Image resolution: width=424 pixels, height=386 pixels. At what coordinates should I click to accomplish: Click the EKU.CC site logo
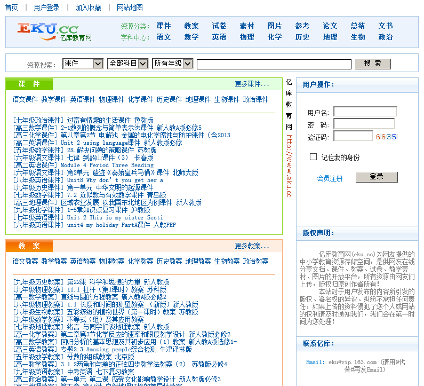[x=54, y=31]
